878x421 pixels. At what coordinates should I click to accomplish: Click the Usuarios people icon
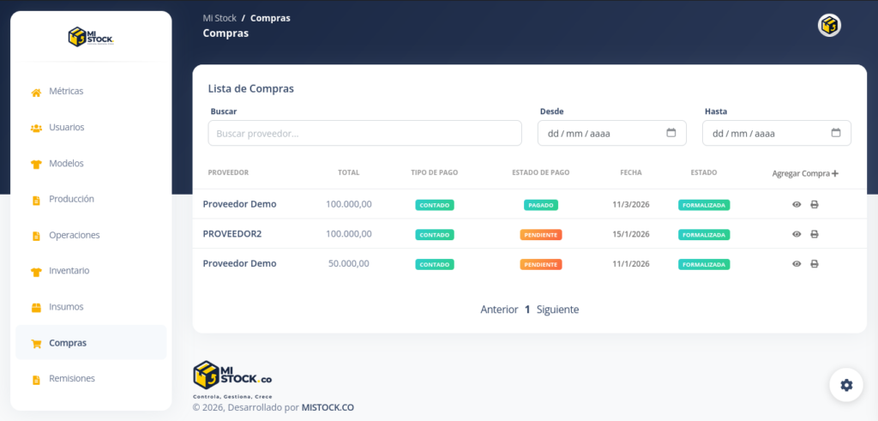(36, 128)
